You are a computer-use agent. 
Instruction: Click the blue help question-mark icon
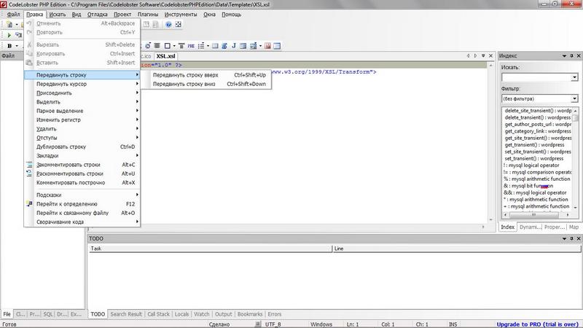(x=168, y=24)
